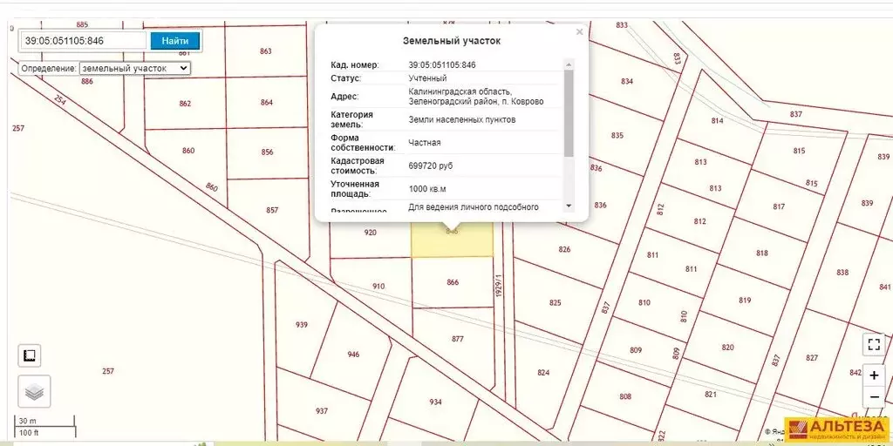Select parcel 834 on the map

[x=627, y=81]
